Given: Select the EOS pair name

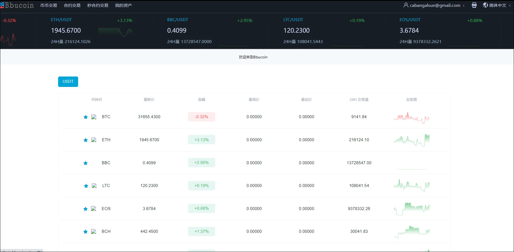Looking at the screenshot, I should [106, 209].
